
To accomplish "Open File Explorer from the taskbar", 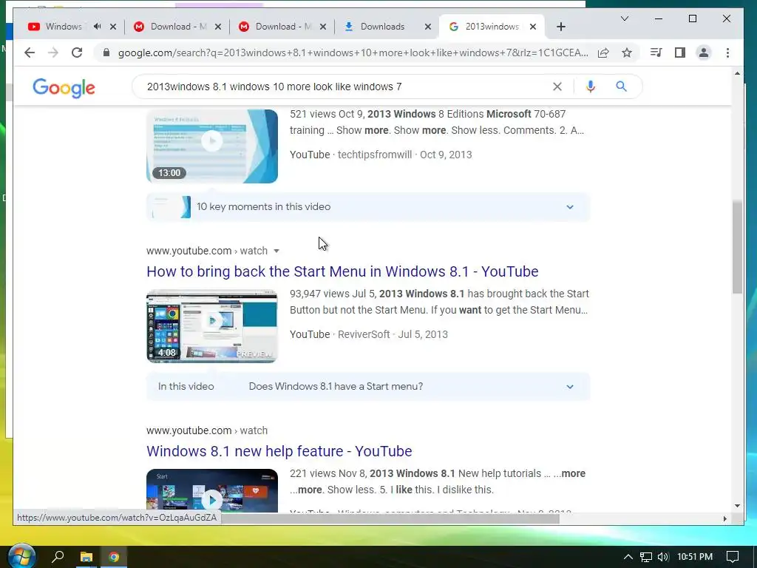I will [x=86, y=557].
